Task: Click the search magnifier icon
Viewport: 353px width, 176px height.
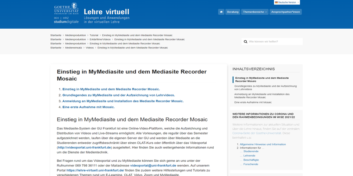Action: (245, 41)
